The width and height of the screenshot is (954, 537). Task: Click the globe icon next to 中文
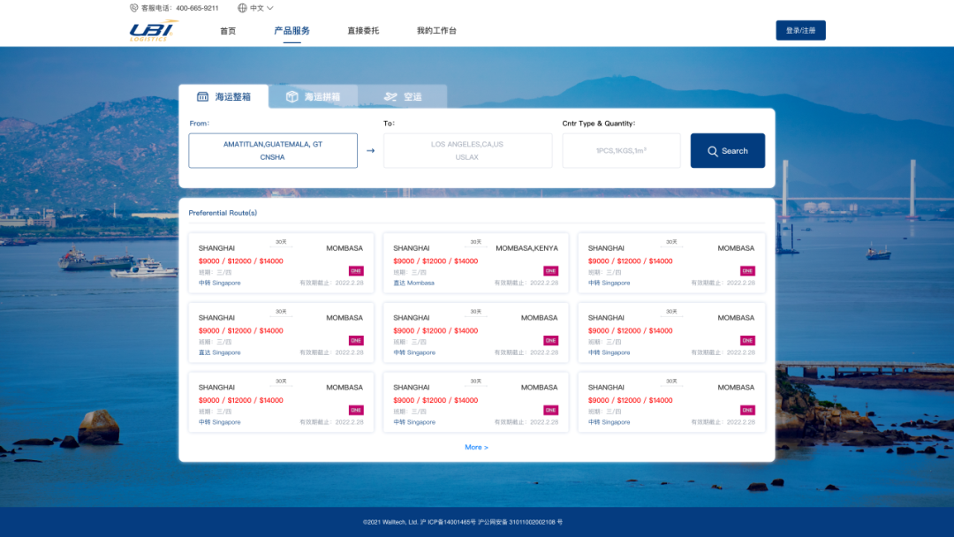click(x=242, y=7)
